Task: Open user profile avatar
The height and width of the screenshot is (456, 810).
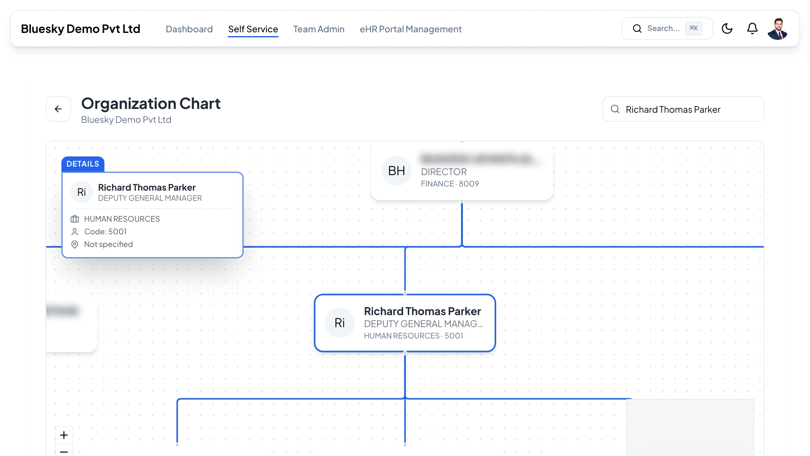Action: point(777,29)
